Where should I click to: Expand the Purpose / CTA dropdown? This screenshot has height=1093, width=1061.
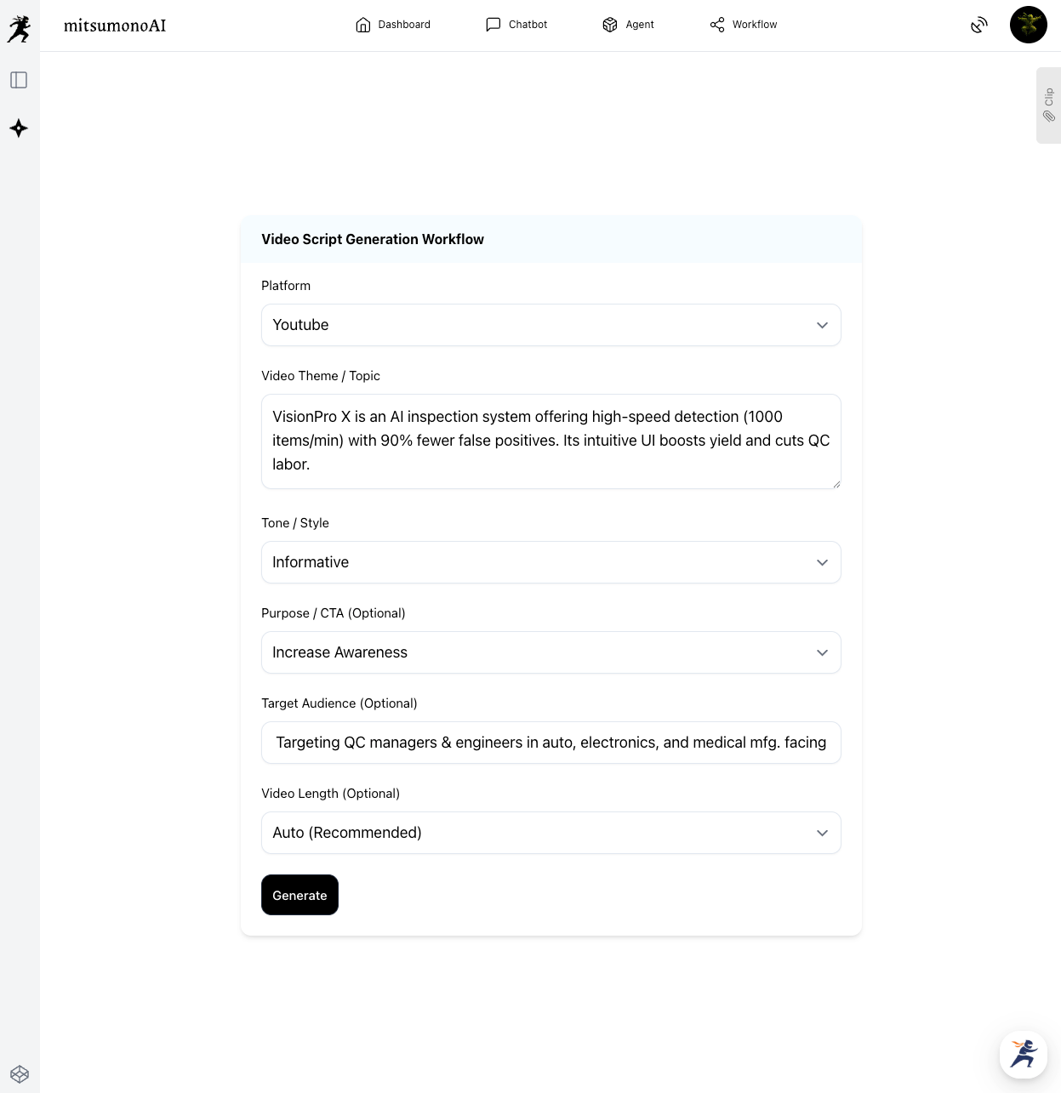point(550,652)
